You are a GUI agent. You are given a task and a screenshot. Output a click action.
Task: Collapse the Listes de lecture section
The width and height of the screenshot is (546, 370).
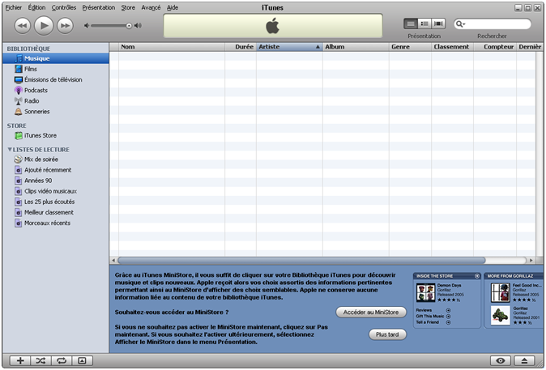tap(10, 149)
